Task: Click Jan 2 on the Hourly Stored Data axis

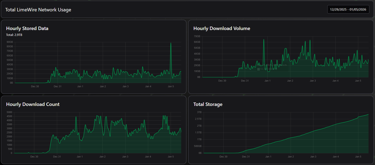Action: (x=103, y=86)
